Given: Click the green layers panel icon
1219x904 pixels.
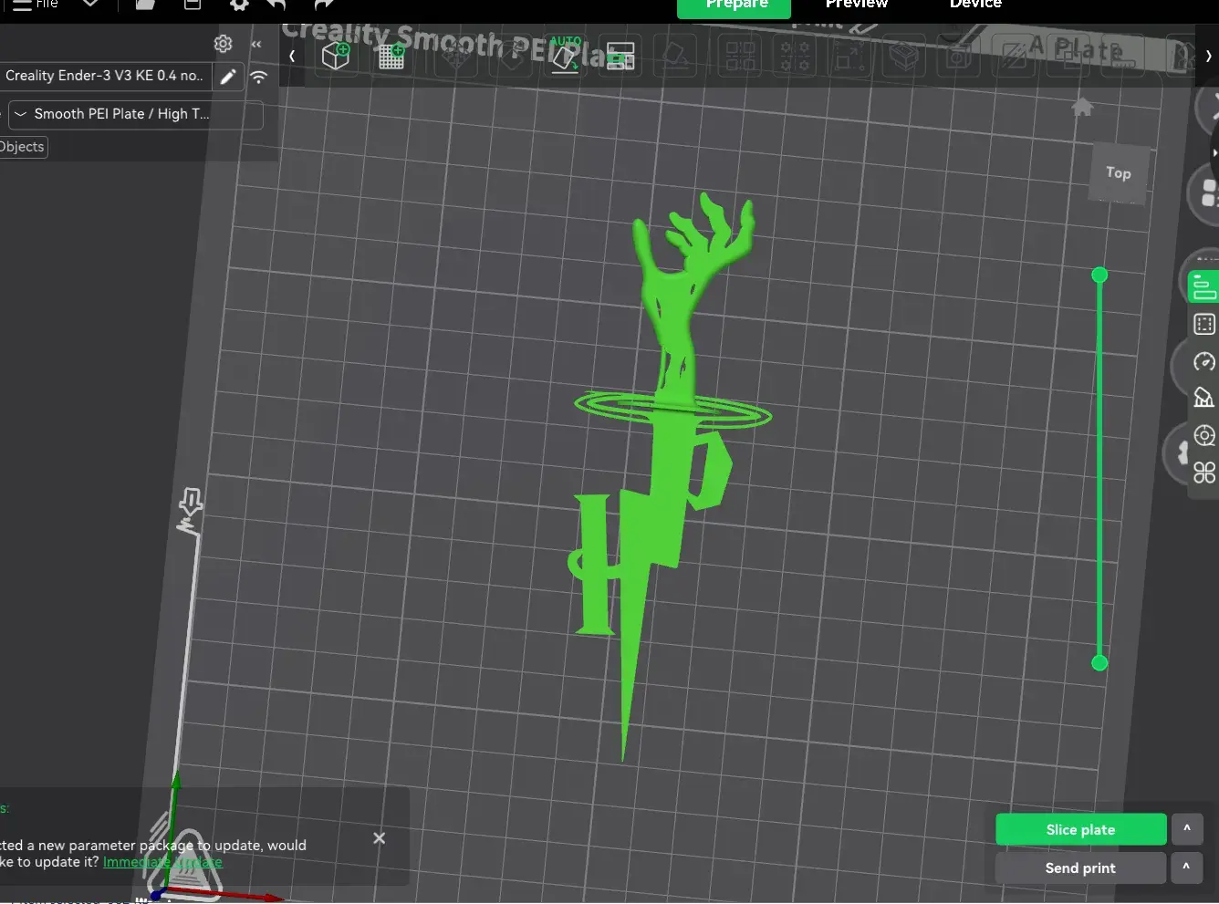Looking at the screenshot, I should 1204,286.
